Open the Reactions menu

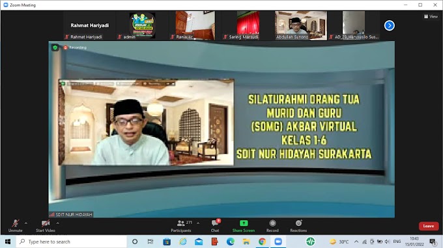click(x=298, y=226)
